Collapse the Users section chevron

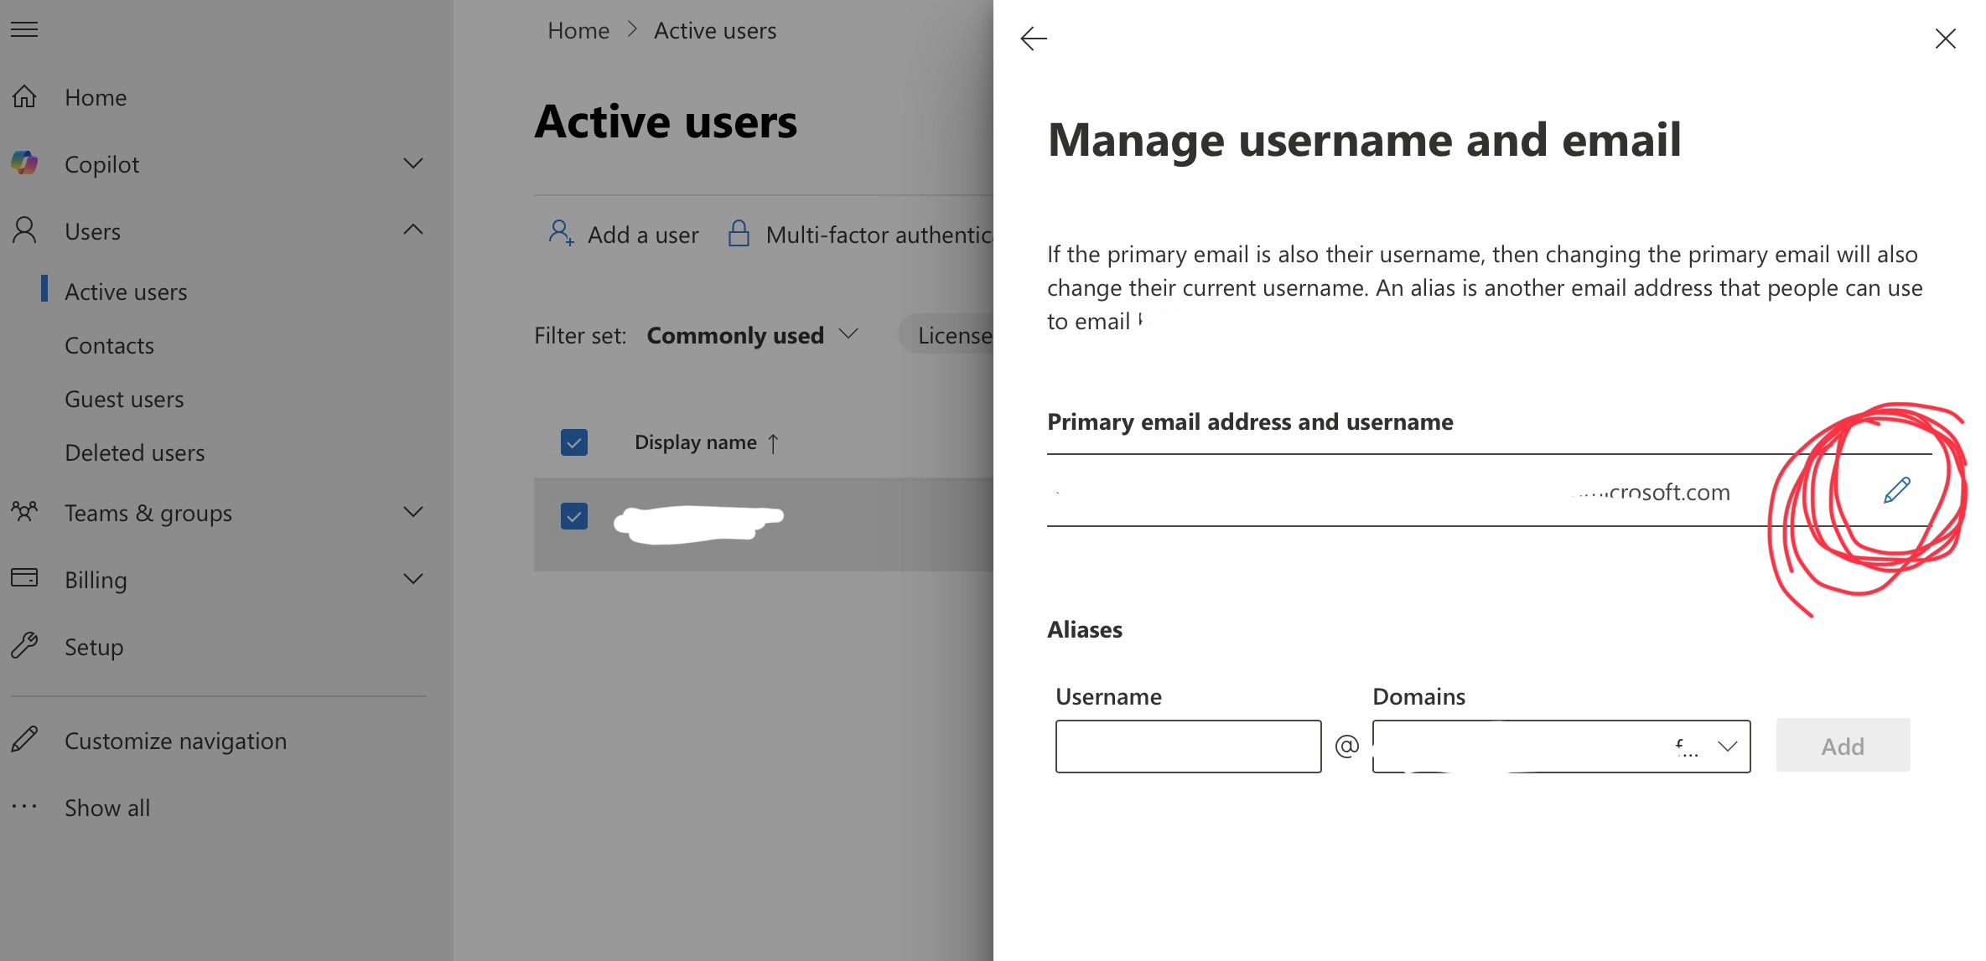coord(413,230)
